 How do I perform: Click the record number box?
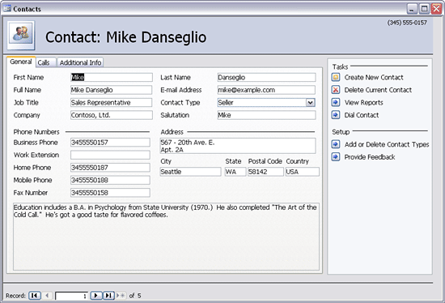(x=71, y=296)
